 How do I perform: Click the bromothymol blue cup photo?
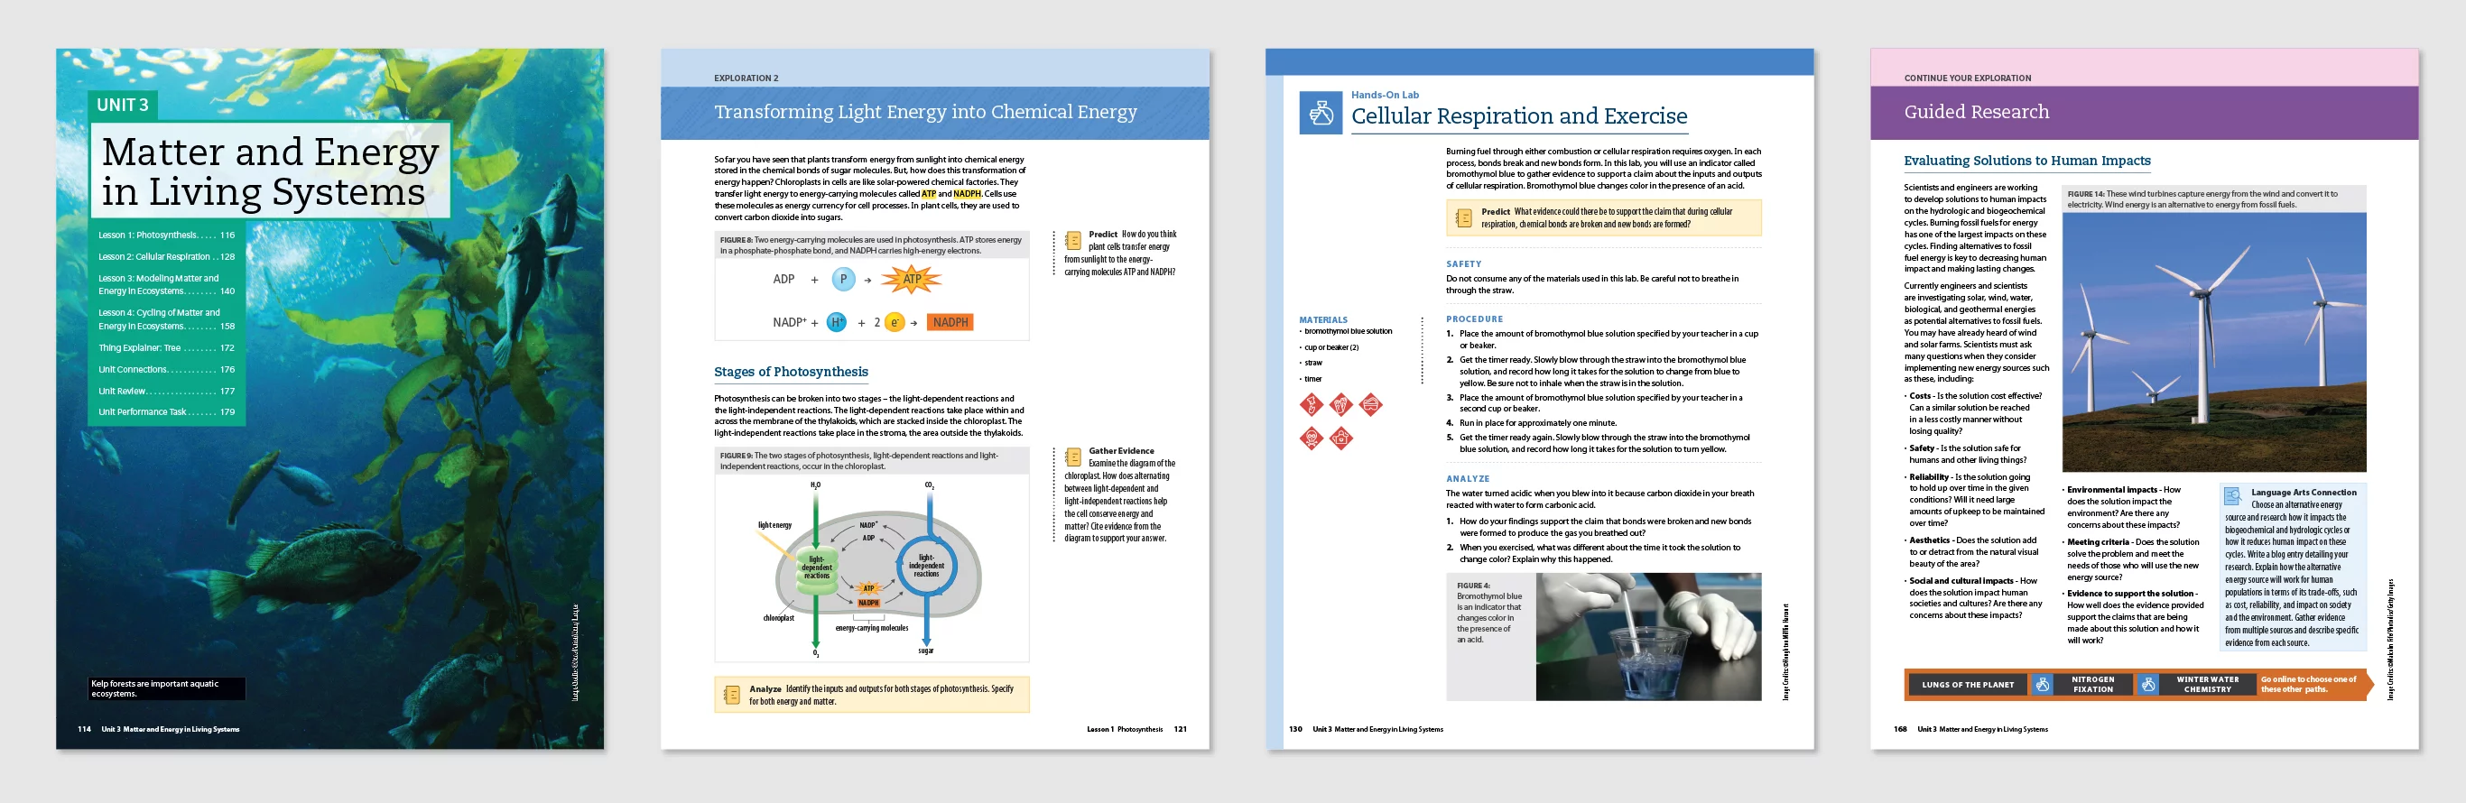click(1647, 636)
